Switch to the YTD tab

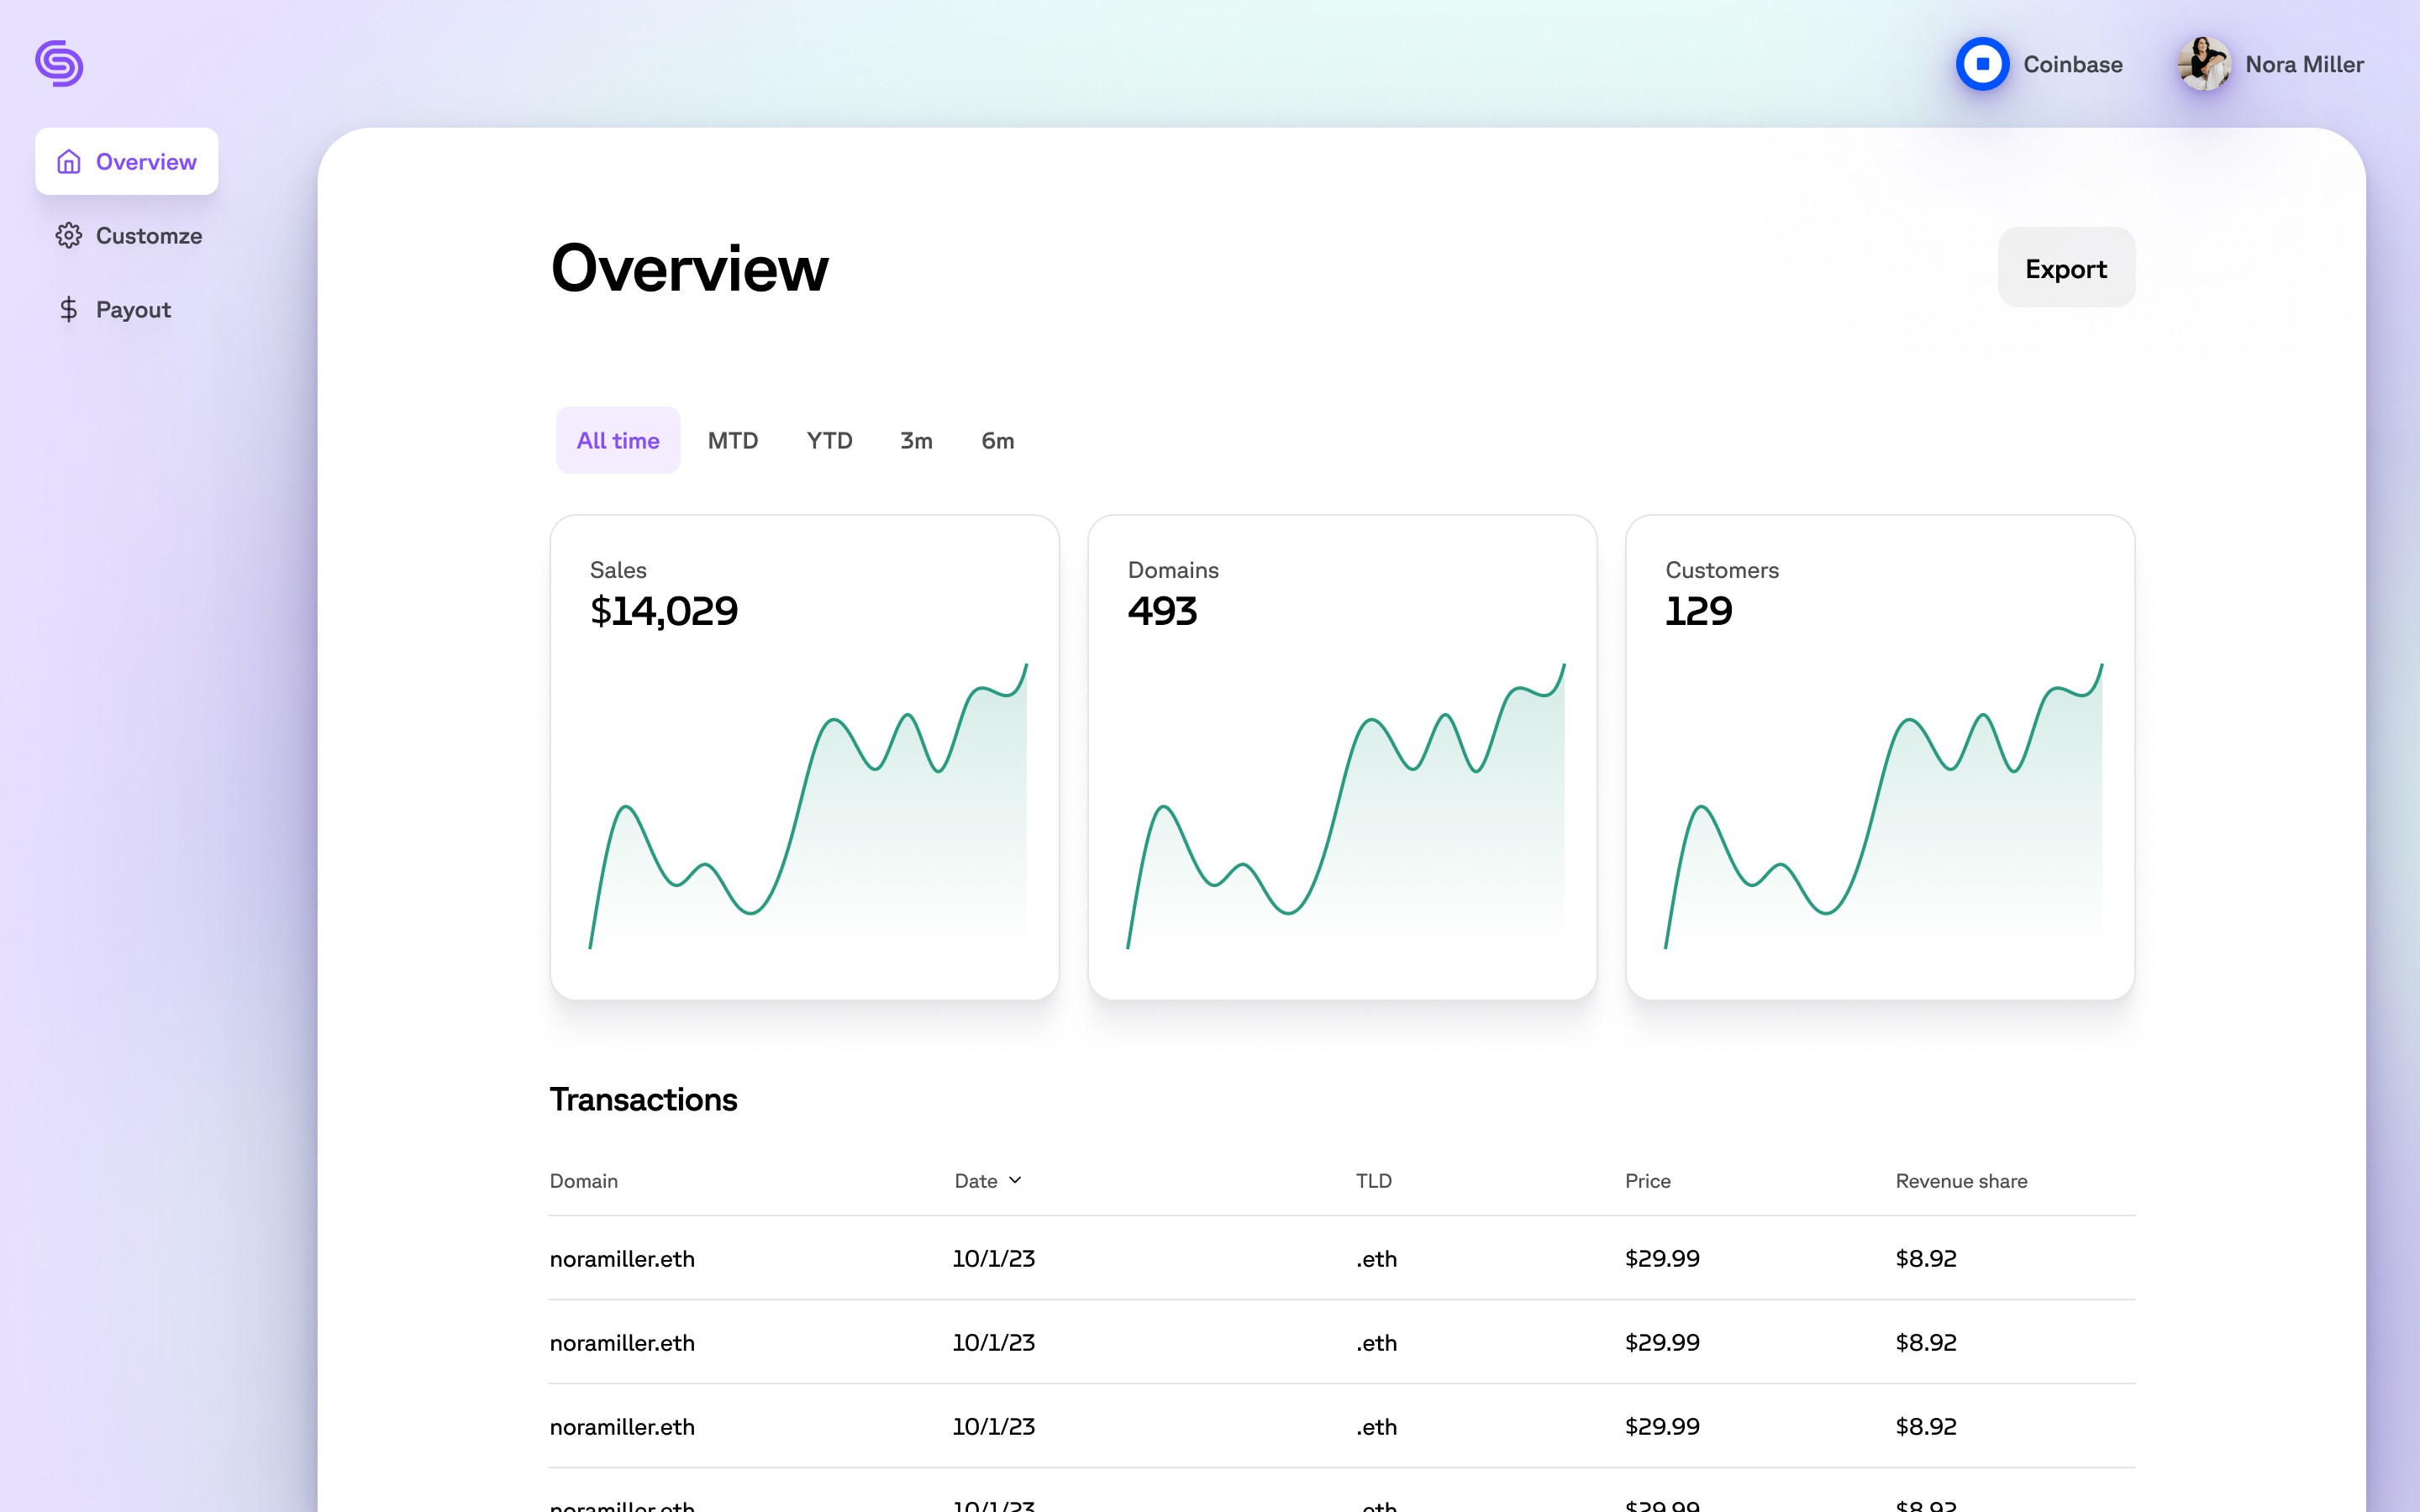[x=829, y=440]
